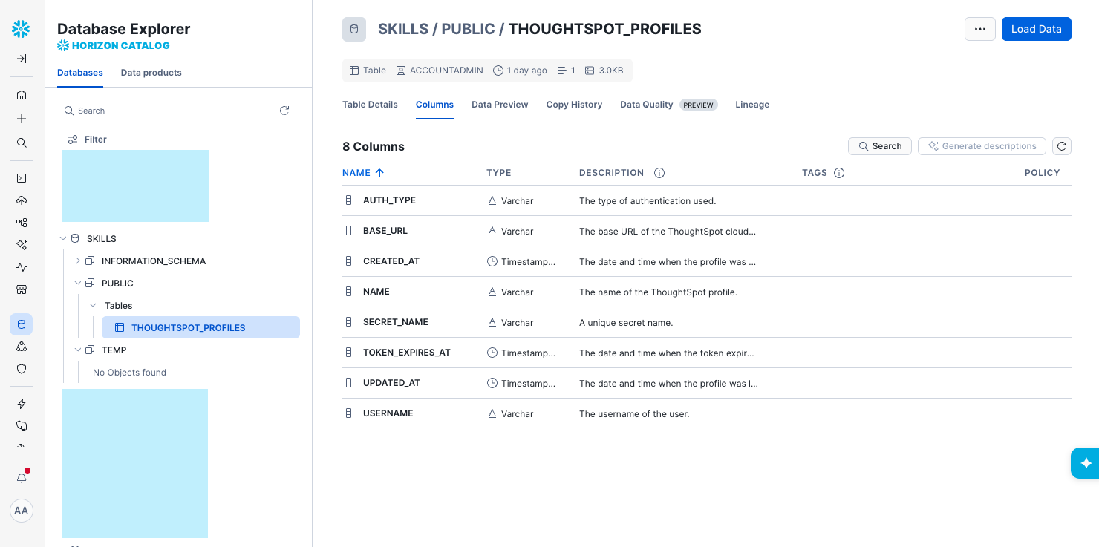Click the plus Create icon
Viewport: 1099px width, 547px height.
pyautogui.click(x=22, y=119)
